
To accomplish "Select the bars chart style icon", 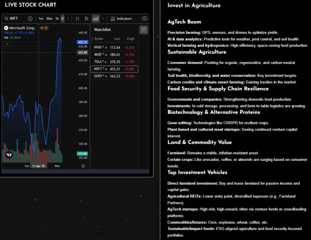I will [77, 19].
